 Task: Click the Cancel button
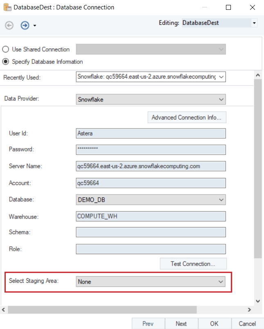pyautogui.click(x=247, y=324)
